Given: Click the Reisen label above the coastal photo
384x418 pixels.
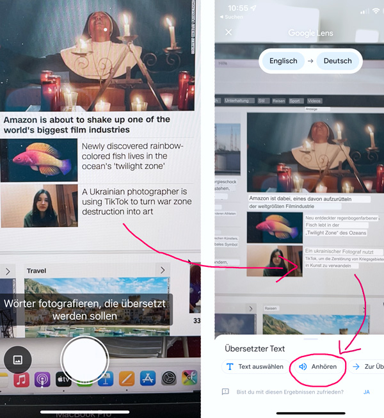Looking at the screenshot, I should tap(271, 308).
